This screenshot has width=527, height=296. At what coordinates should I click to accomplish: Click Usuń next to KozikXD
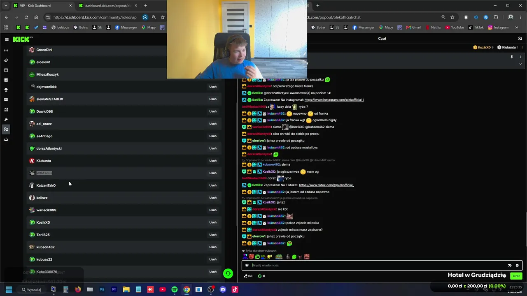pyautogui.click(x=213, y=222)
